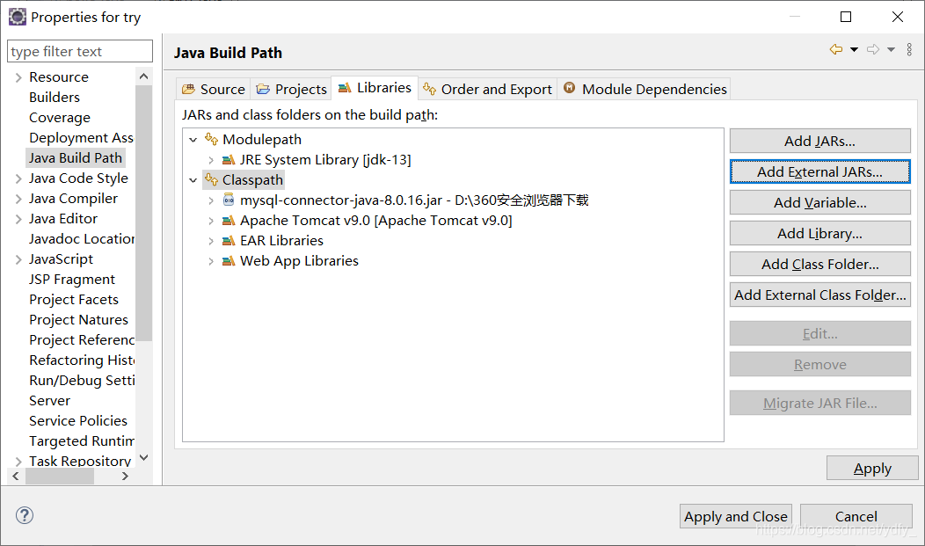This screenshot has height=546, width=925.
Task: Expand the Java Editor category
Action: pos(18,219)
